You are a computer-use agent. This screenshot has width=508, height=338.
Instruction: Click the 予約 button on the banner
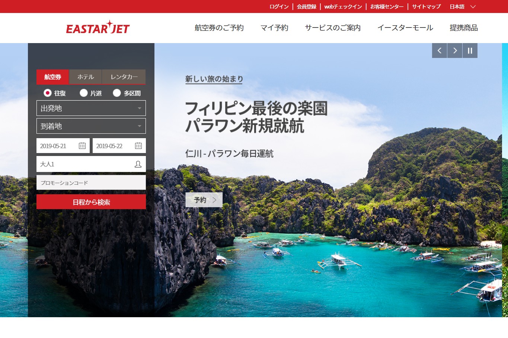(x=204, y=200)
